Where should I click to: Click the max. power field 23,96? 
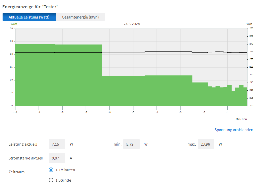(206, 144)
